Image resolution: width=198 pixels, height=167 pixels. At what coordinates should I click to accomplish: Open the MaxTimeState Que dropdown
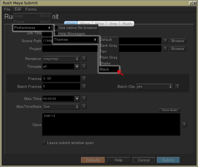[61, 106]
